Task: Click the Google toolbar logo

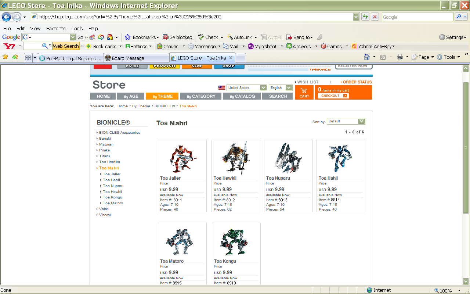Action: click(x=11, y=37)
